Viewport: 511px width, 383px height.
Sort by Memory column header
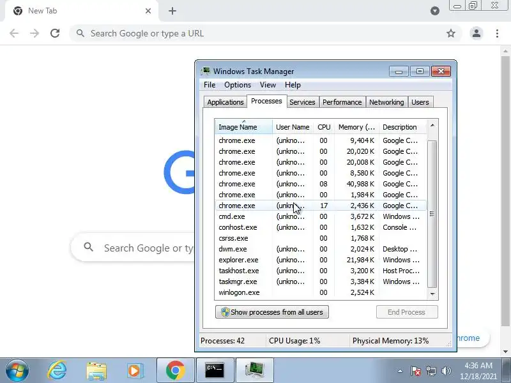pyautogui.click(x=356, y=126)
